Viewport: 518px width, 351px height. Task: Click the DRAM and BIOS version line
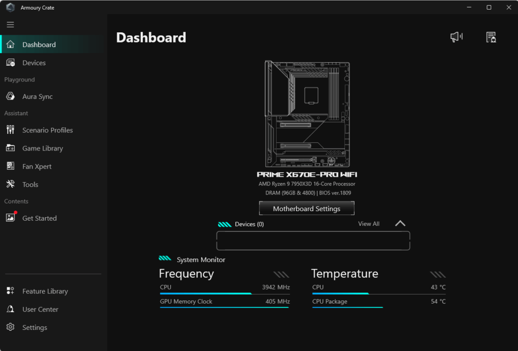[x=308, y=192]
